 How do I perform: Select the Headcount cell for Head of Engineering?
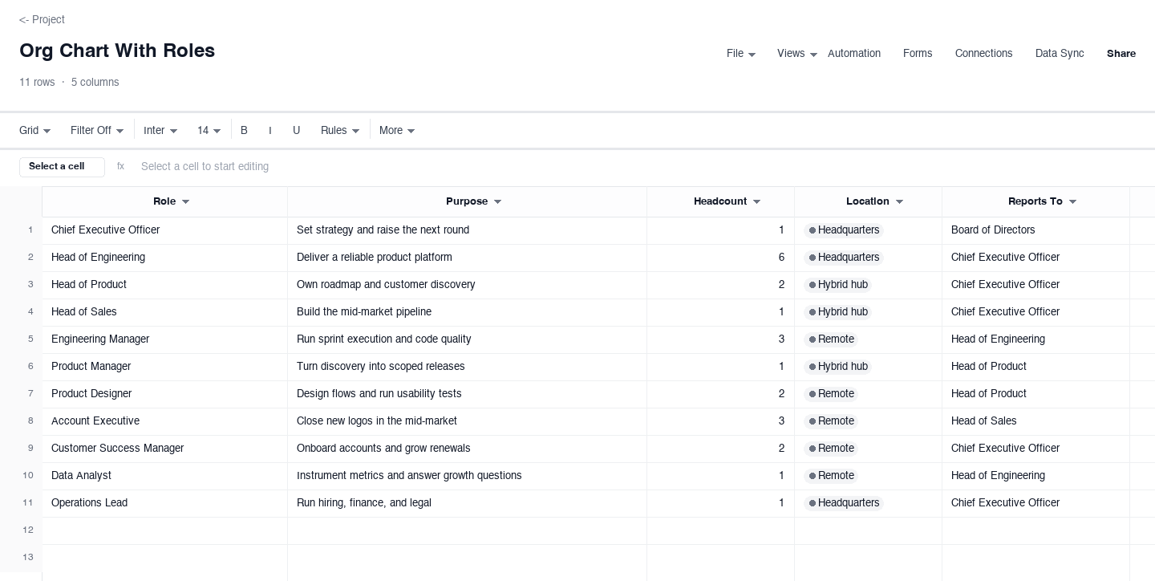tap(721, 258)
